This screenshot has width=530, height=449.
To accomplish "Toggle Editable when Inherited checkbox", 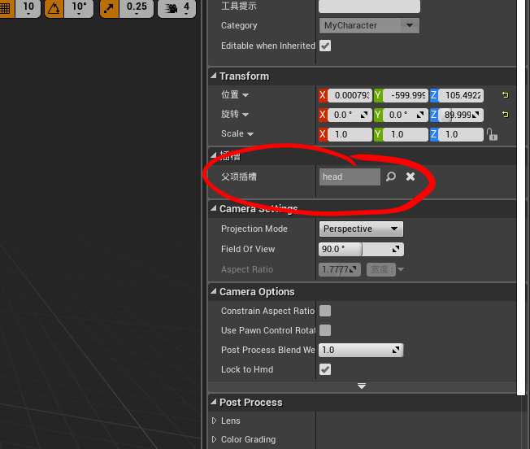I will point(325,46).
